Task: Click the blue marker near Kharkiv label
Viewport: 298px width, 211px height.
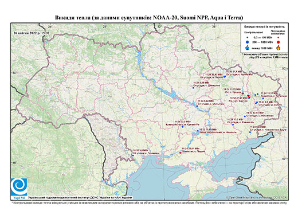Action: pos(225,77)
